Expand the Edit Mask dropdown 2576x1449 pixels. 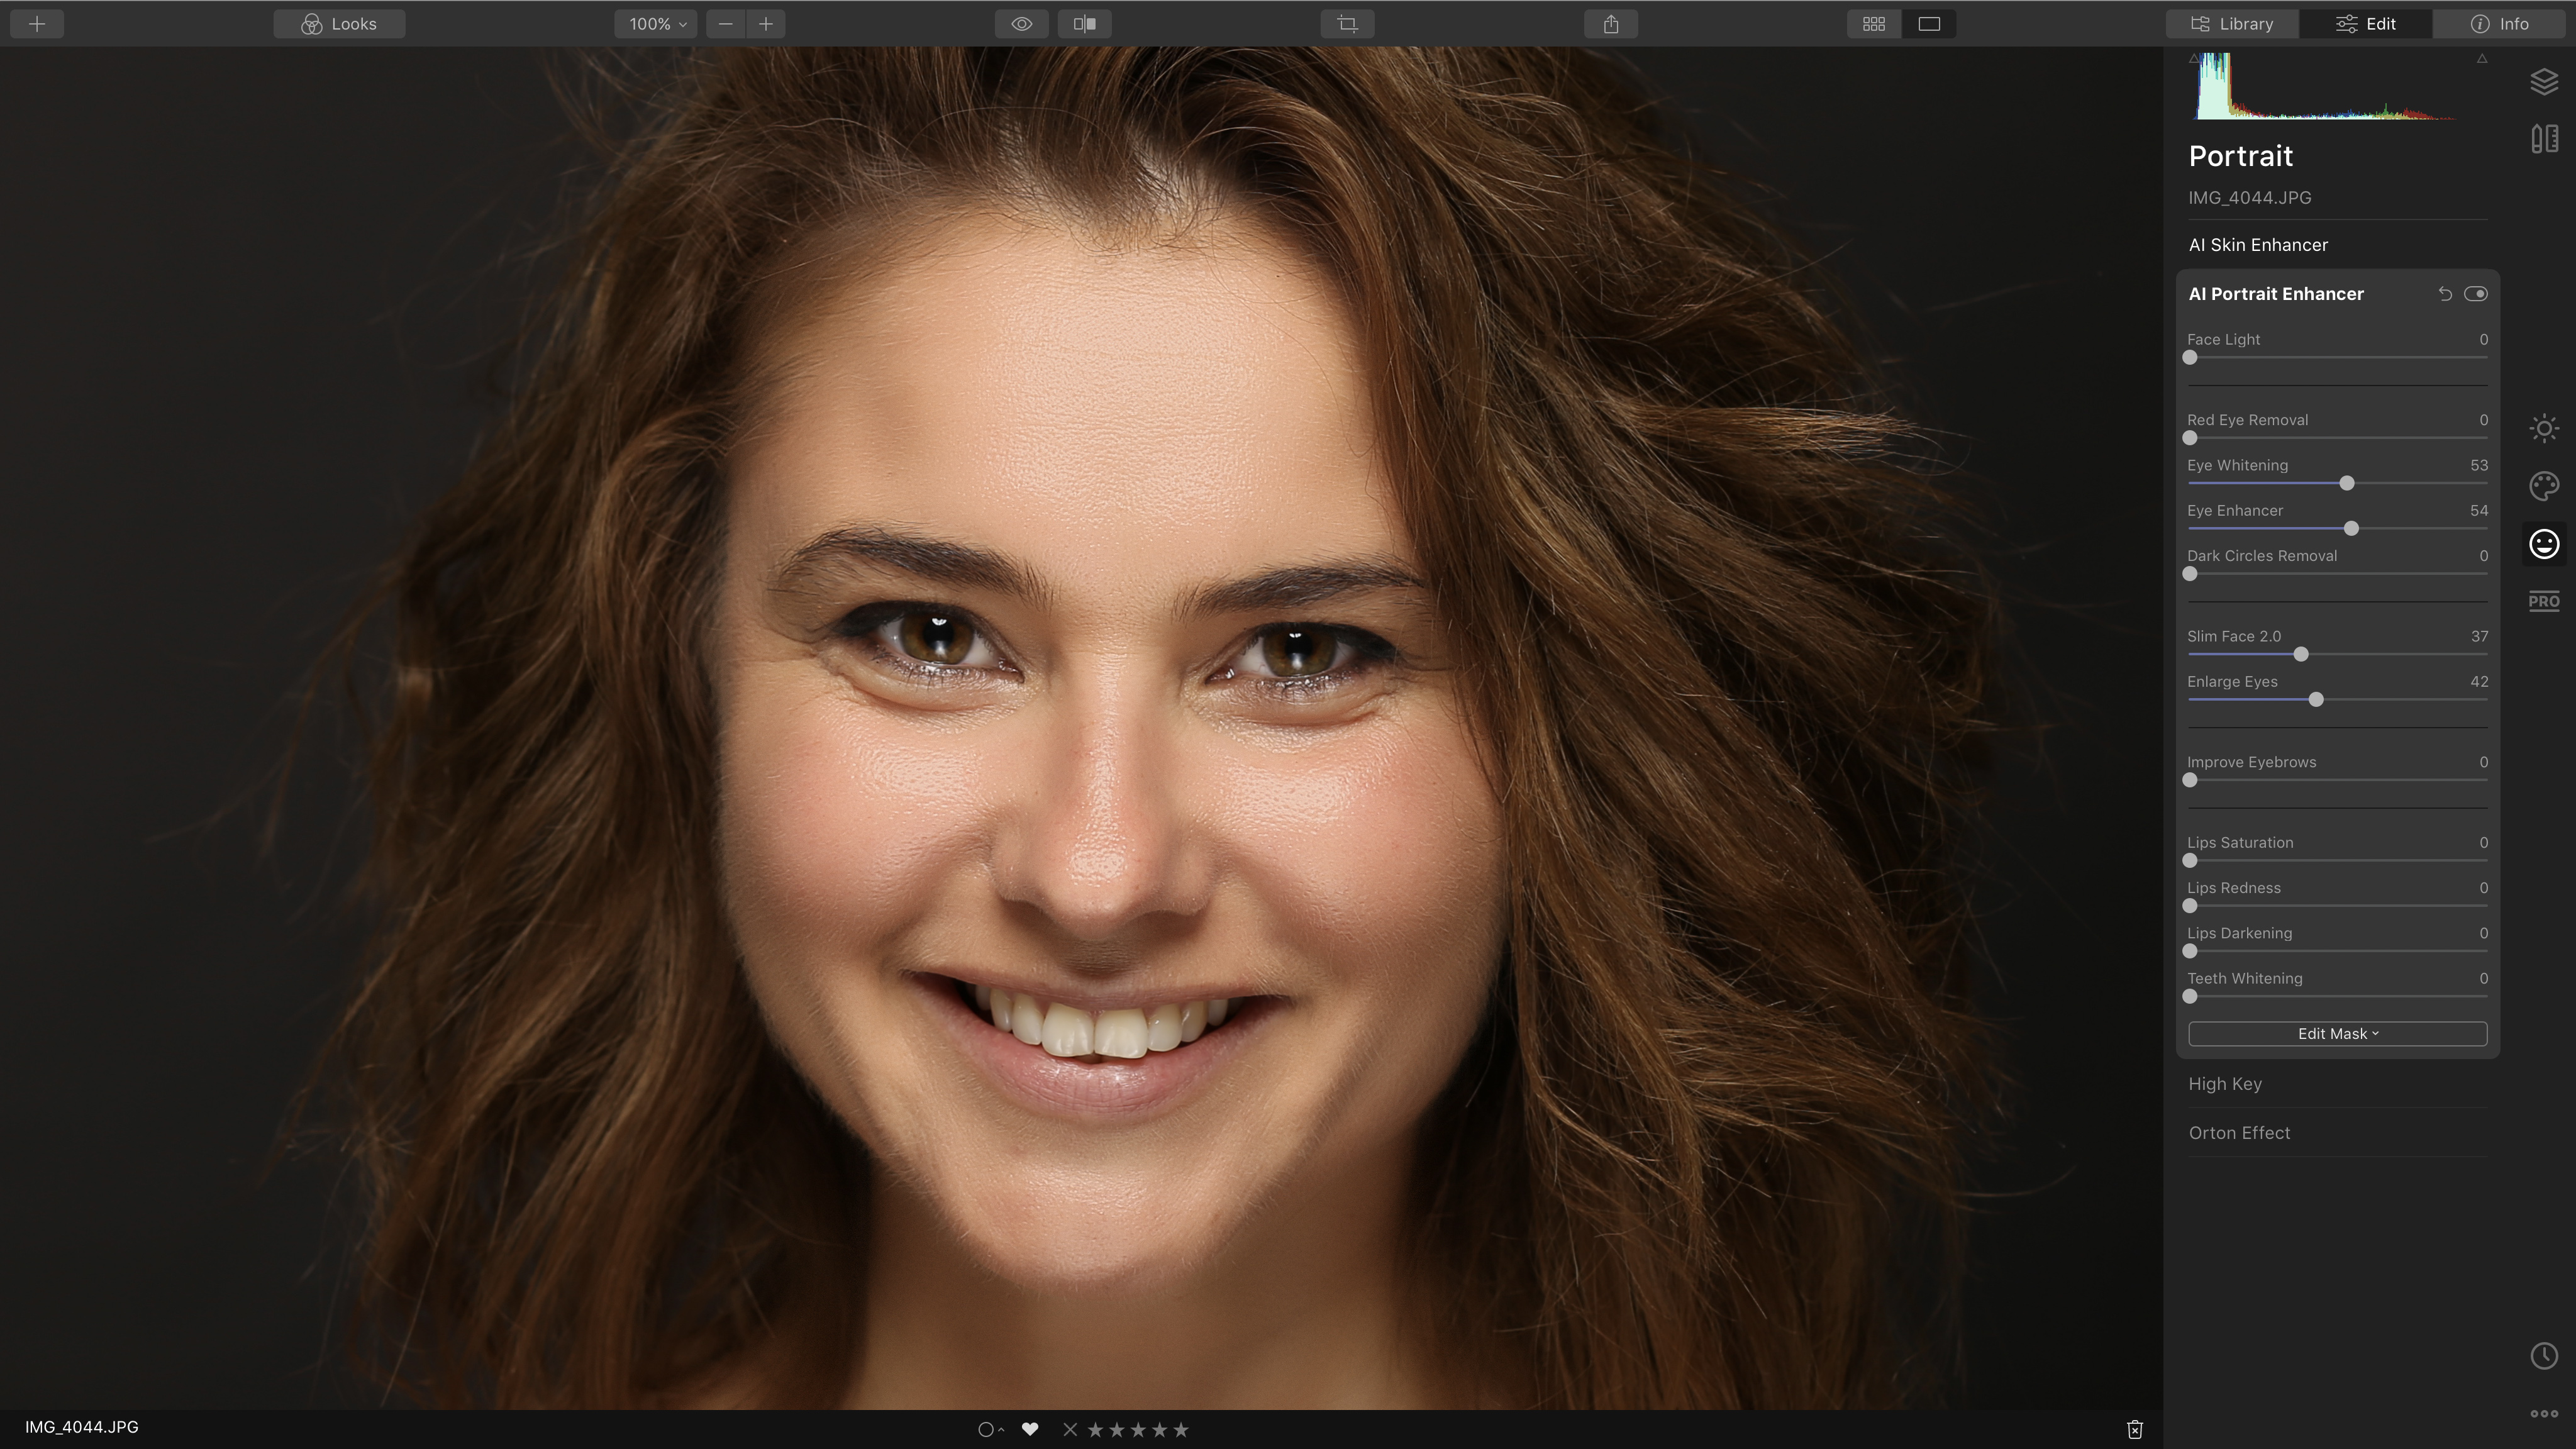click(2337, 1034)
